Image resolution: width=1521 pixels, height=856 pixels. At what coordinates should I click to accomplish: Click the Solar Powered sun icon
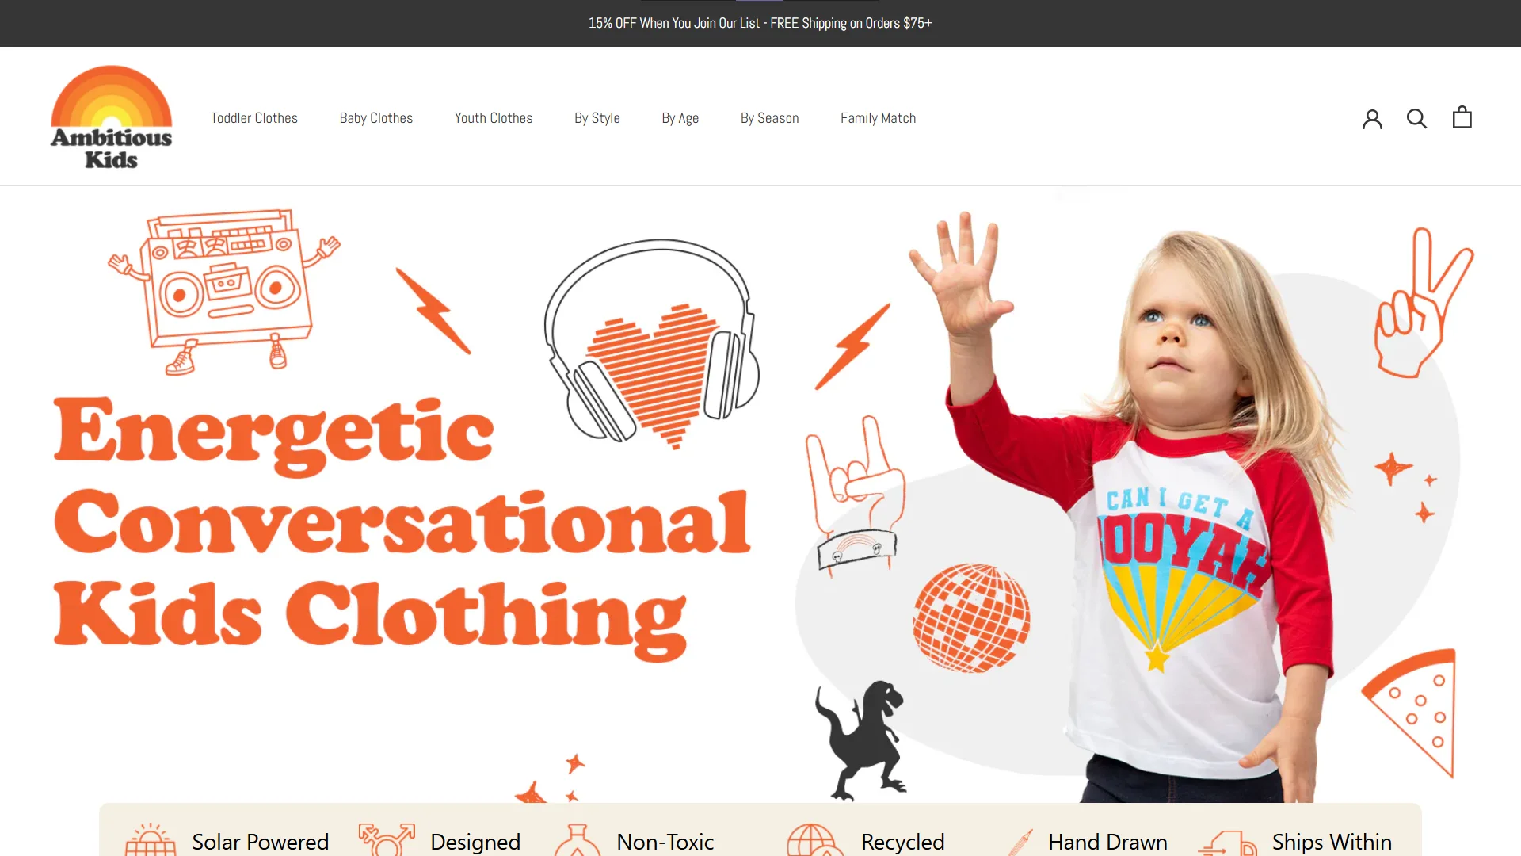click(x=151, y=839)
